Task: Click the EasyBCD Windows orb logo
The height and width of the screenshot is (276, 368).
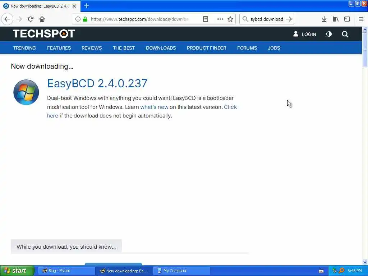Action: pos(26,92)
